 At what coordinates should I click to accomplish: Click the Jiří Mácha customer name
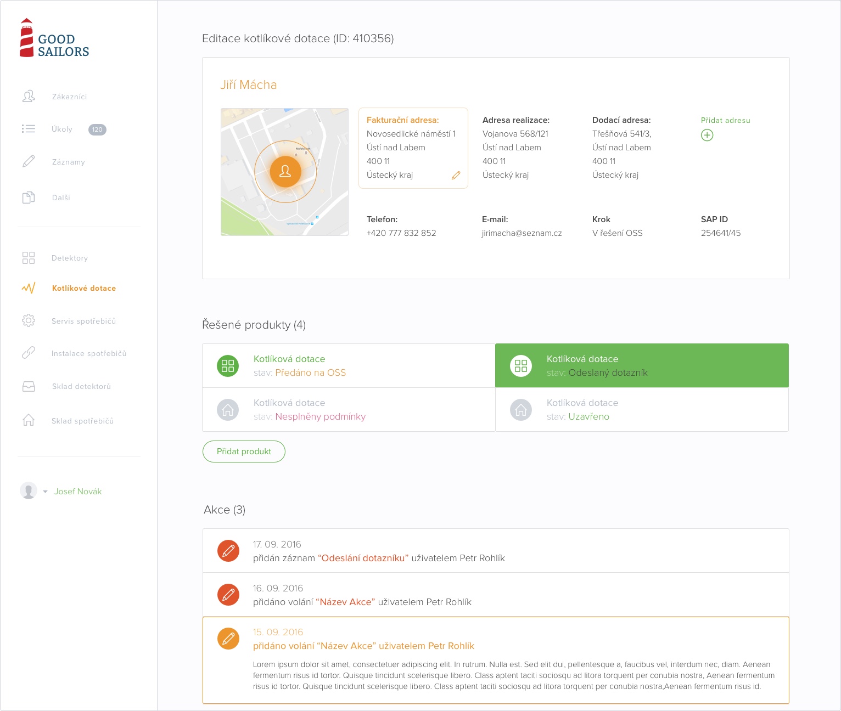pos(249,84)
